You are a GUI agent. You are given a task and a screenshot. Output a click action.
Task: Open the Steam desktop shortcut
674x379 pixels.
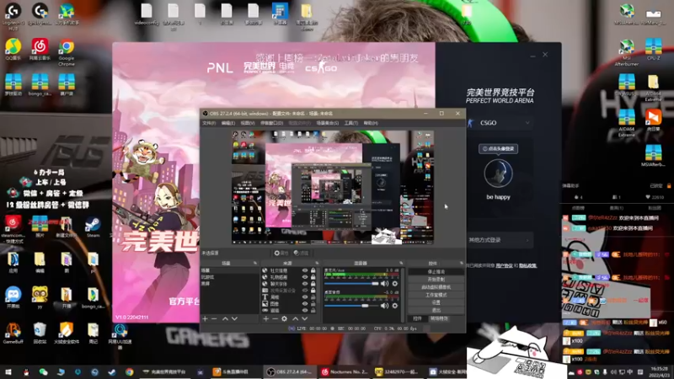pyautogui.click(x=93, y=227)
